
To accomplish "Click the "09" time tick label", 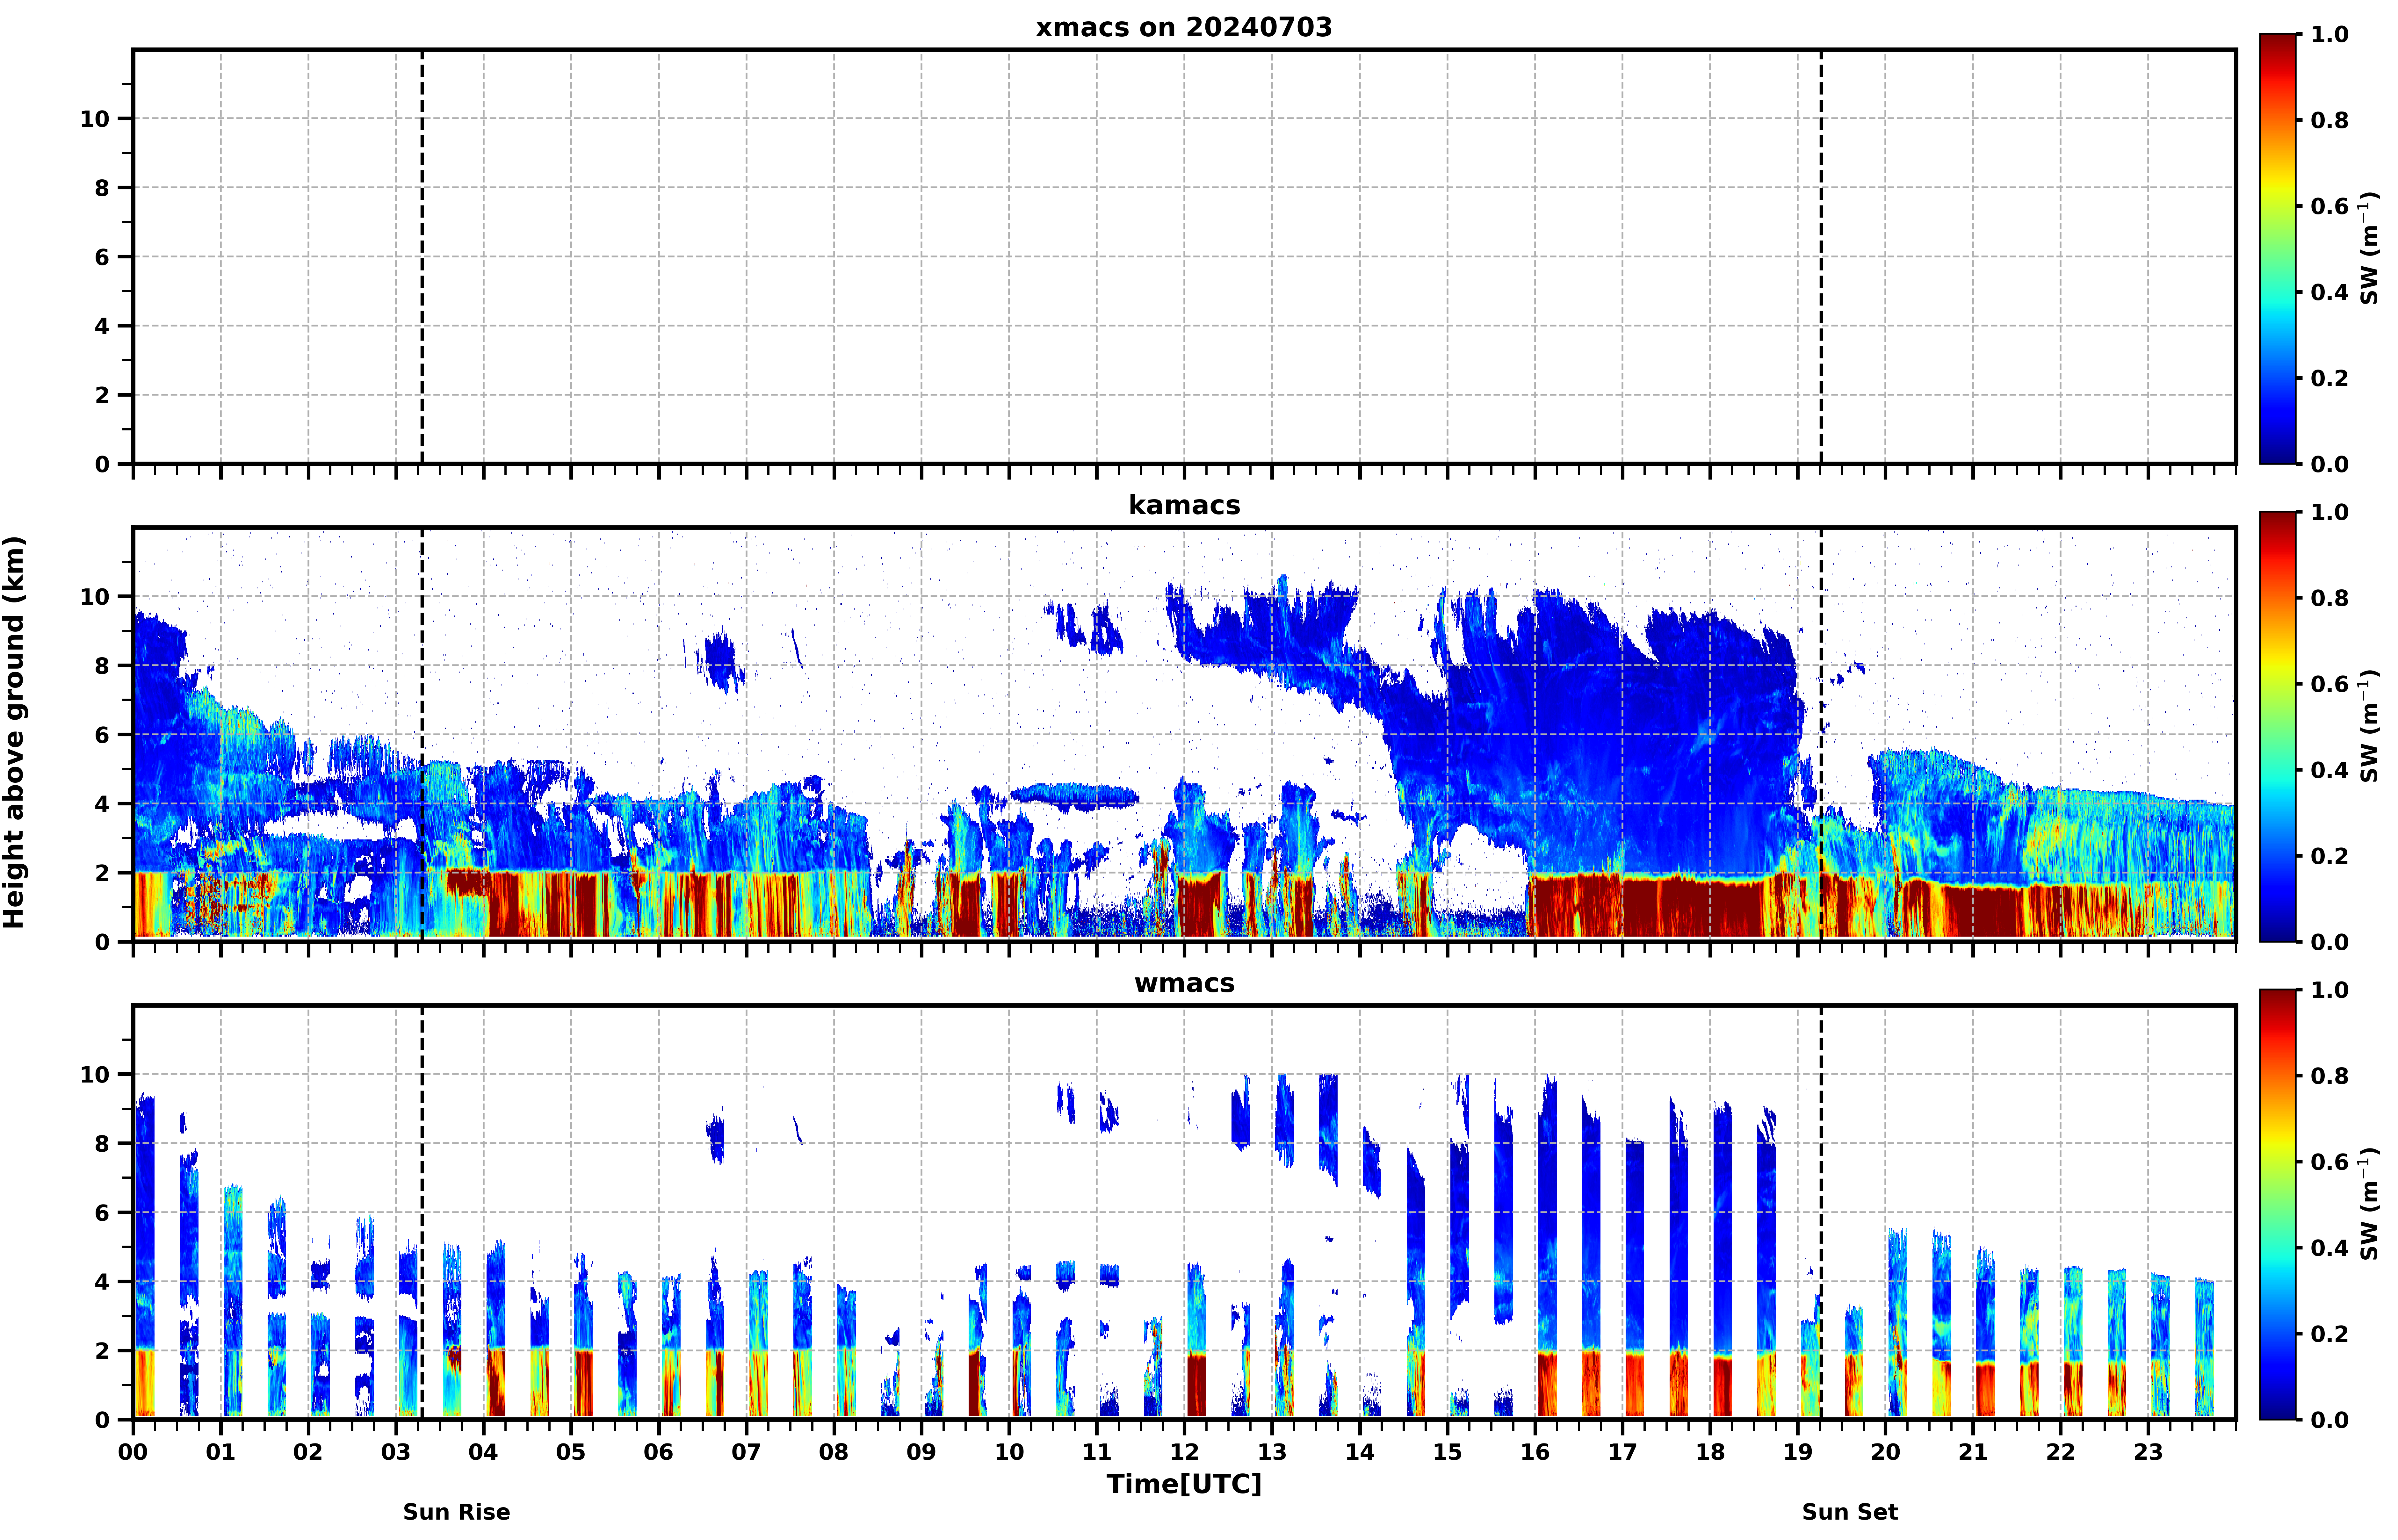I will tap(922, 1452).
